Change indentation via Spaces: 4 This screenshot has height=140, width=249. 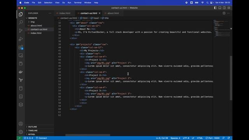pyautogui.click(x=175, y=138)
